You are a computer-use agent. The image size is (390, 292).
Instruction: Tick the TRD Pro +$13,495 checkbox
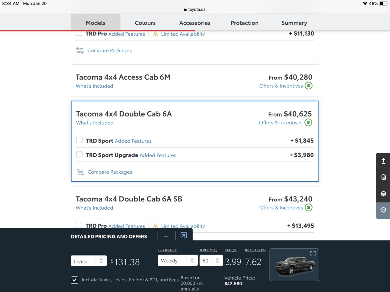pyautogui.click(x=79, y=225)
